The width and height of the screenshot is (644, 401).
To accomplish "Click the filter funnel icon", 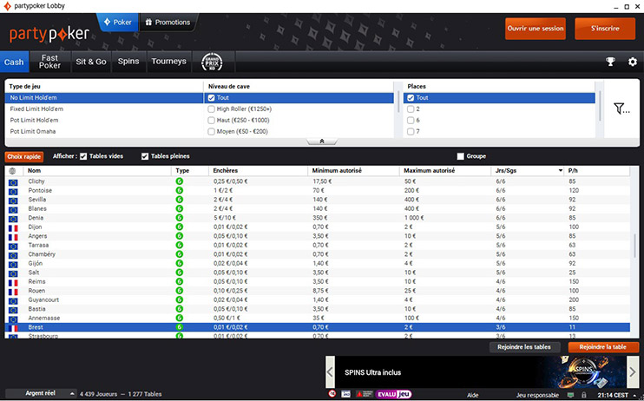I will pos(621,109).
